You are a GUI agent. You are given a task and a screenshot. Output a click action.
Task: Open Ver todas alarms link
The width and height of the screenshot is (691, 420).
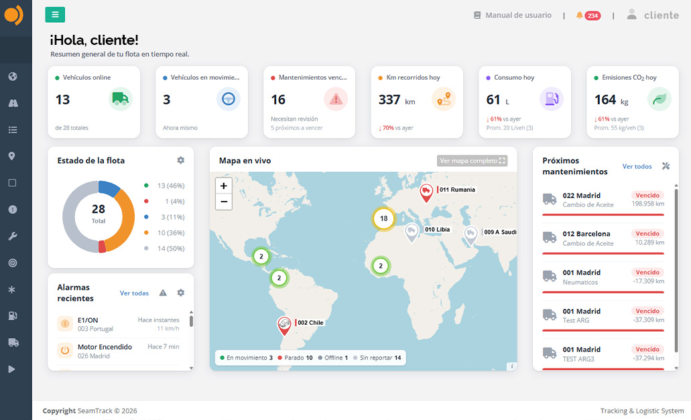pos(135,293)
